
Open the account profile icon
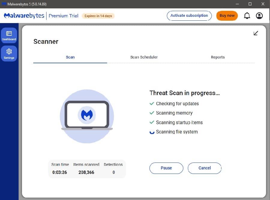tap(259, 16)
